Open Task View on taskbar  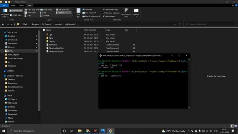tap(72, 131)
